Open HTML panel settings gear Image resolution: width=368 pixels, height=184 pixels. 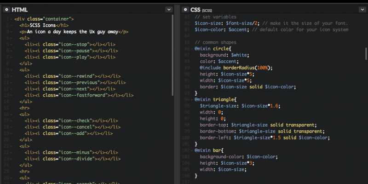(6, 9)
